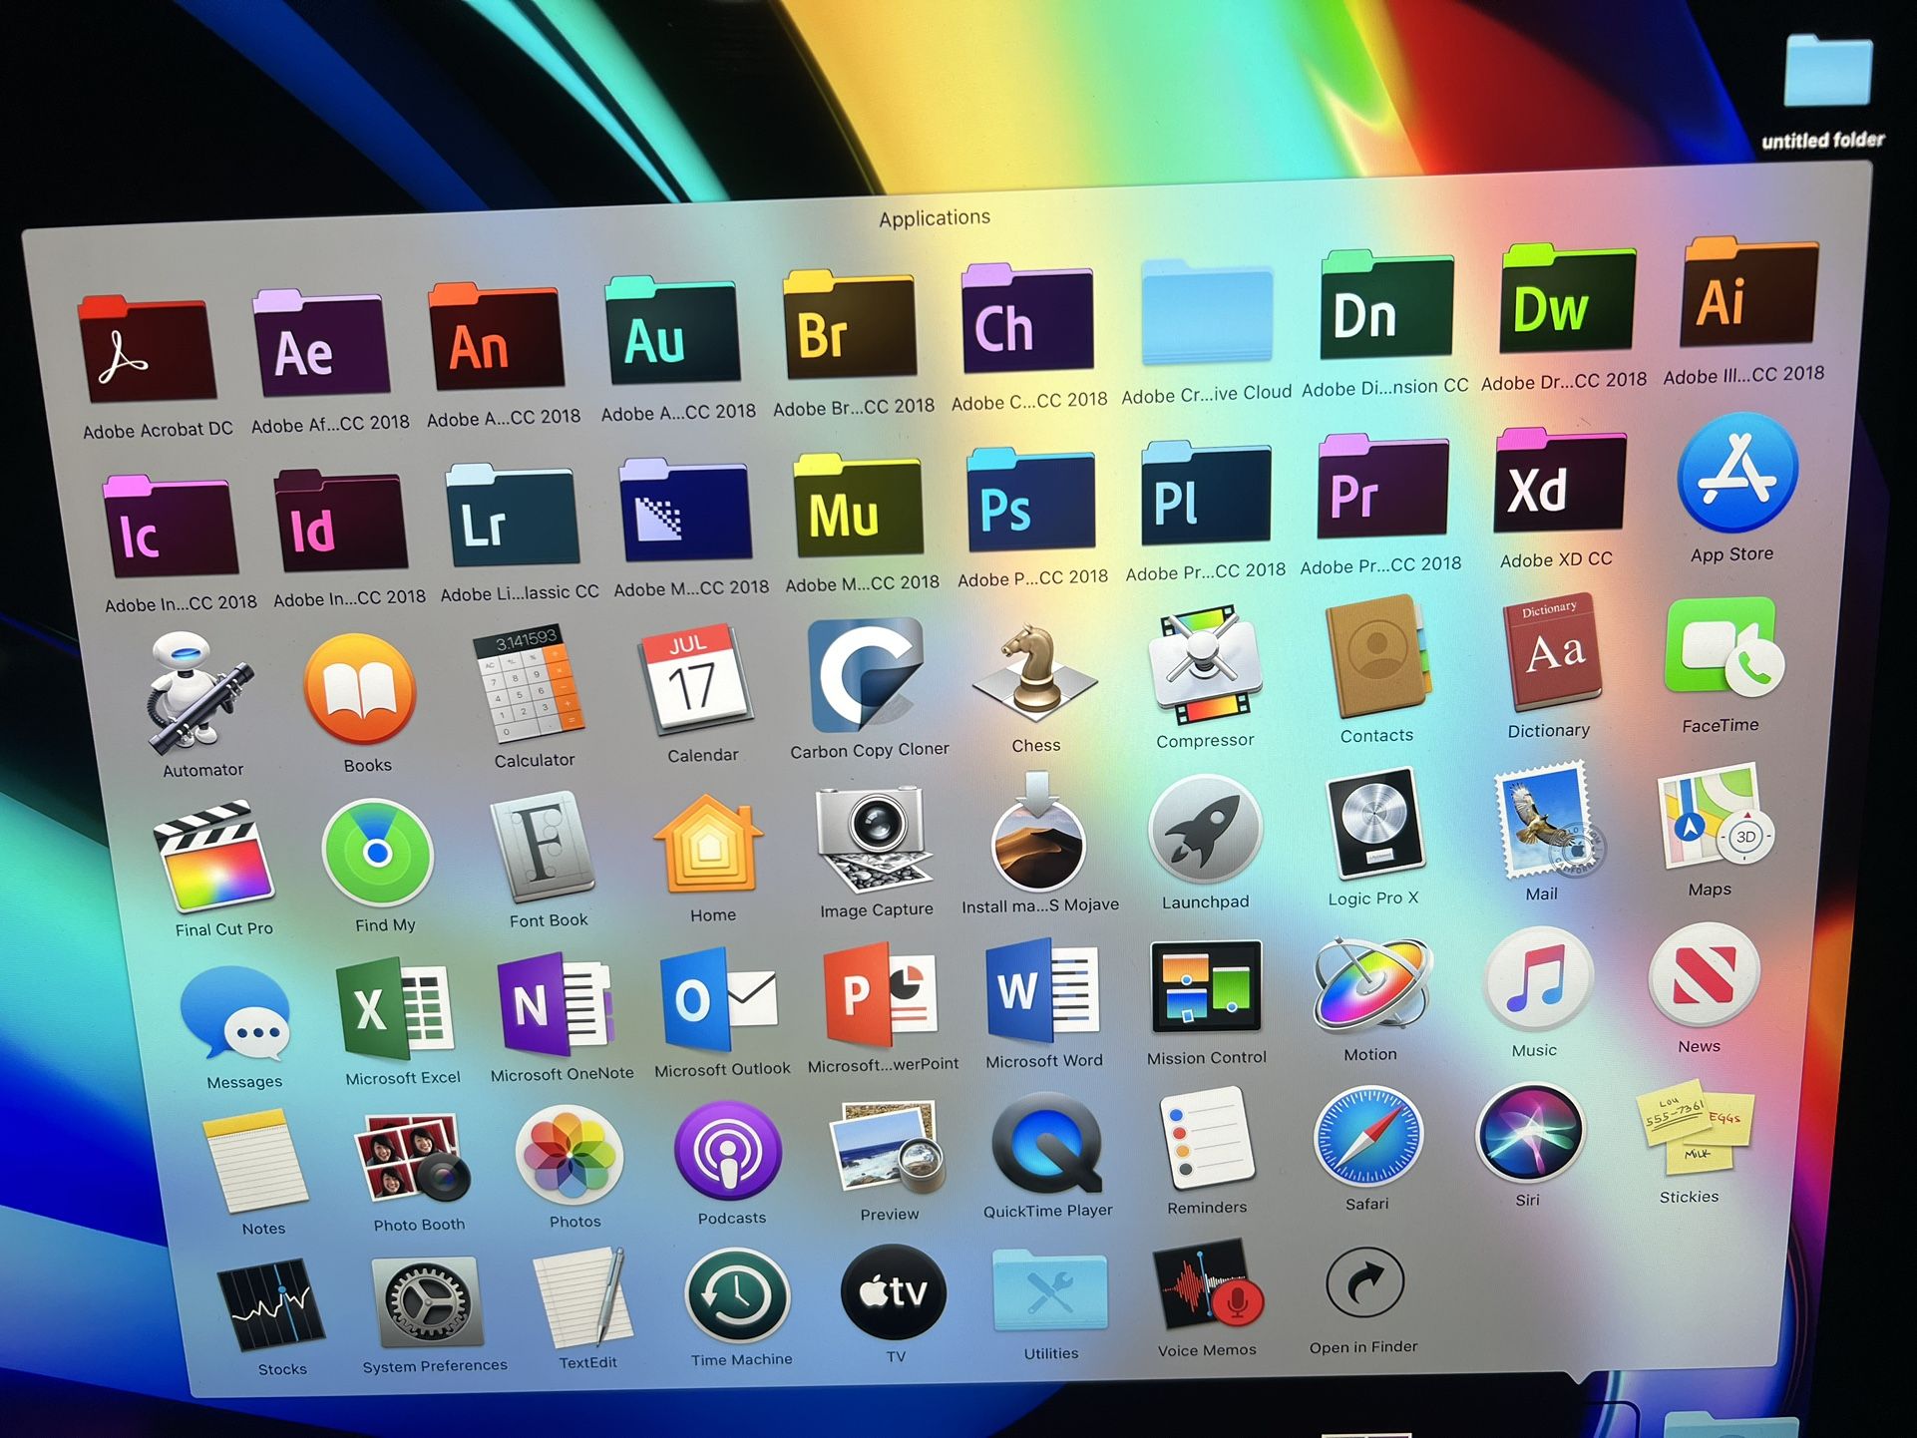Open the Adobe Illustrator 'Ai' folder
The width and height of the screenshot is (1917, 1438).
(x=1749, y=292)
